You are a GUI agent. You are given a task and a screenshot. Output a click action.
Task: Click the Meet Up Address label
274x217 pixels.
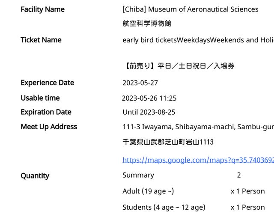pos(49,127)
